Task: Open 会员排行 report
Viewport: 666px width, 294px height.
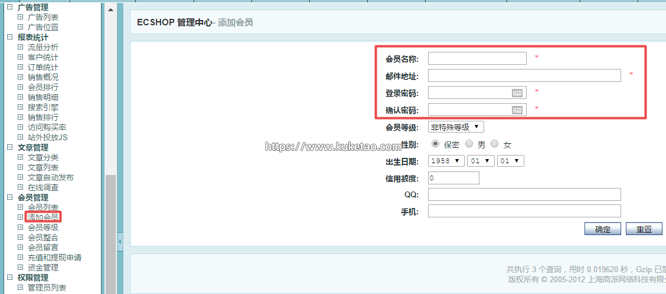Action: [43, 87]
